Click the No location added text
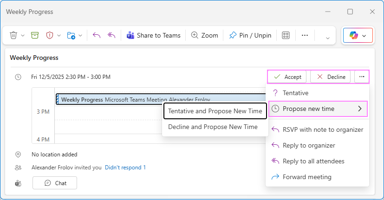The height and width of the screenshot is (200, 384). tap(54, 155)
